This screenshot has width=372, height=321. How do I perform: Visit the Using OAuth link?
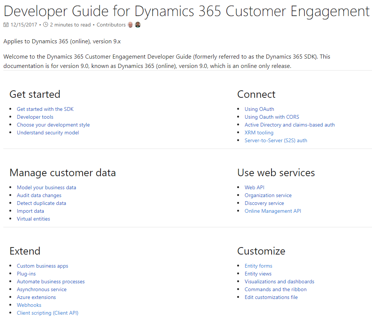pyautogui.click(x=259, y=109)
